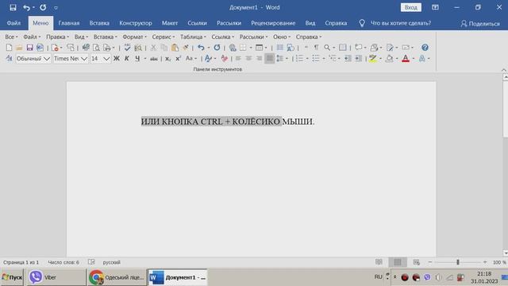
Task: Toggle Italic (К) formatting
Action: (x=127, y=59)
